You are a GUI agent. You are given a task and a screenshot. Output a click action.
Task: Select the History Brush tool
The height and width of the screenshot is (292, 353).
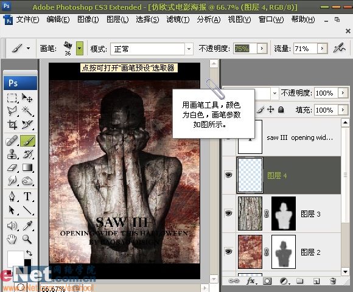[x=27, y=154]
